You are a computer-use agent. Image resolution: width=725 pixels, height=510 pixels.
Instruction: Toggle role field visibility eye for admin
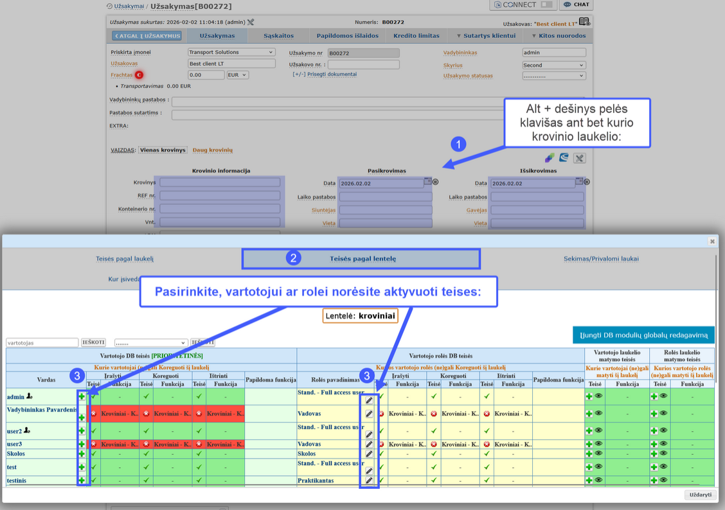click(x=663, y=396)
